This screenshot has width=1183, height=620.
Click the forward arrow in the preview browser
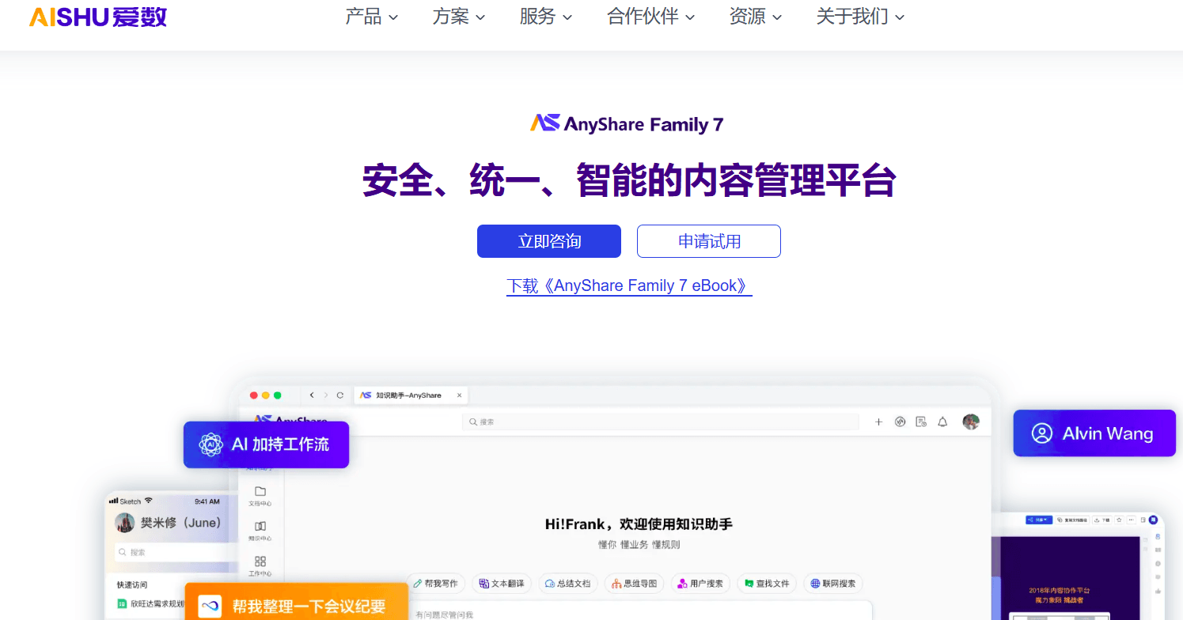(326, 395)
